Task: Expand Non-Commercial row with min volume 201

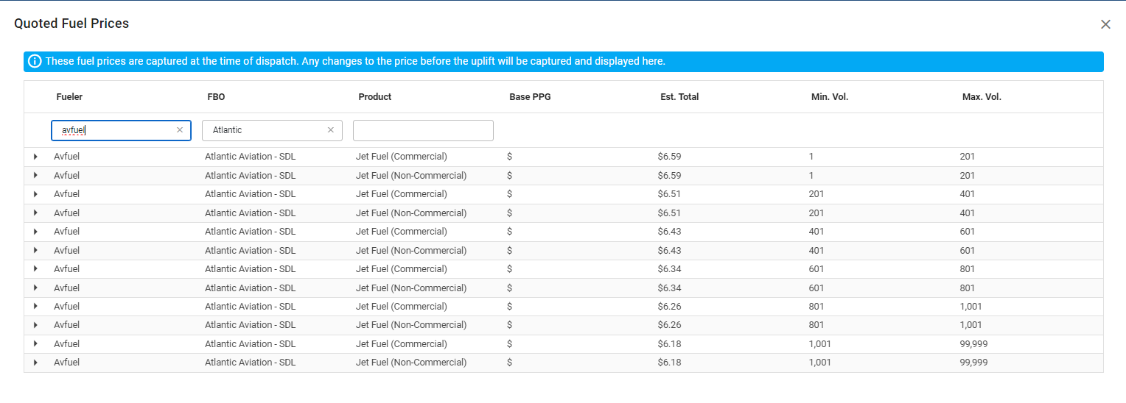Action: 35,213
